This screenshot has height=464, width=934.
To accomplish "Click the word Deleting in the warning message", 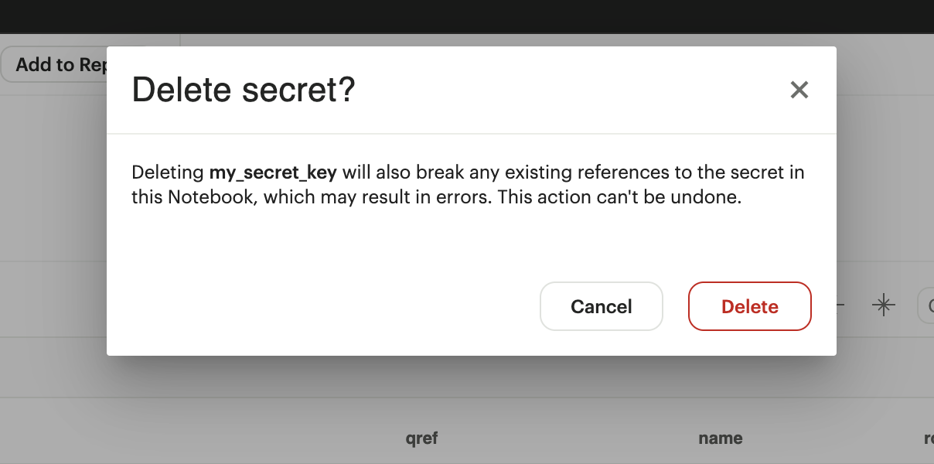I will pyautogui.click(x=167, y=172).
